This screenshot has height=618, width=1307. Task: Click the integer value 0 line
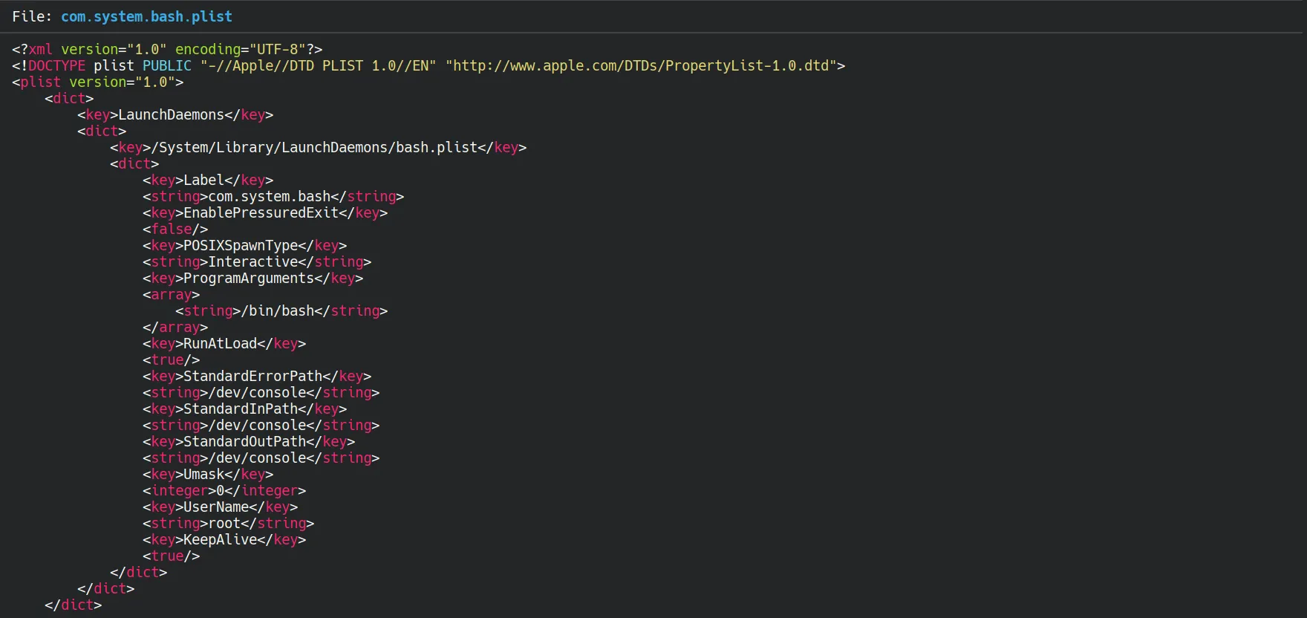[224, 490]
